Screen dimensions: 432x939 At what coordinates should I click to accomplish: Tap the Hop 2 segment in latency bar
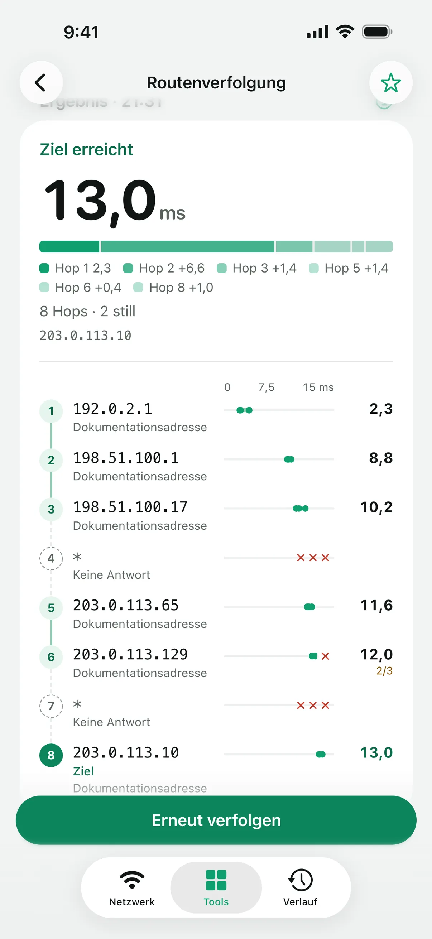coord(187,246)
